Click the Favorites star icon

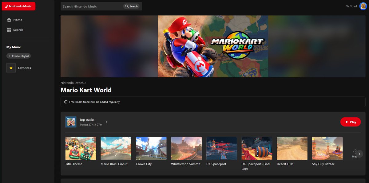point(11,68)
